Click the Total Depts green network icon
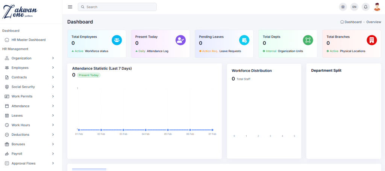 click(308, 40)
